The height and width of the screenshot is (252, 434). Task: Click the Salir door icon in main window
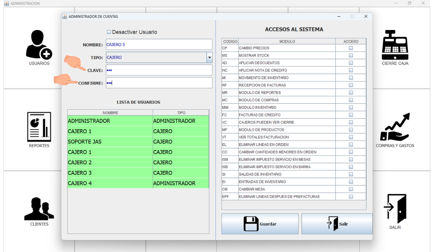[395, 209]
